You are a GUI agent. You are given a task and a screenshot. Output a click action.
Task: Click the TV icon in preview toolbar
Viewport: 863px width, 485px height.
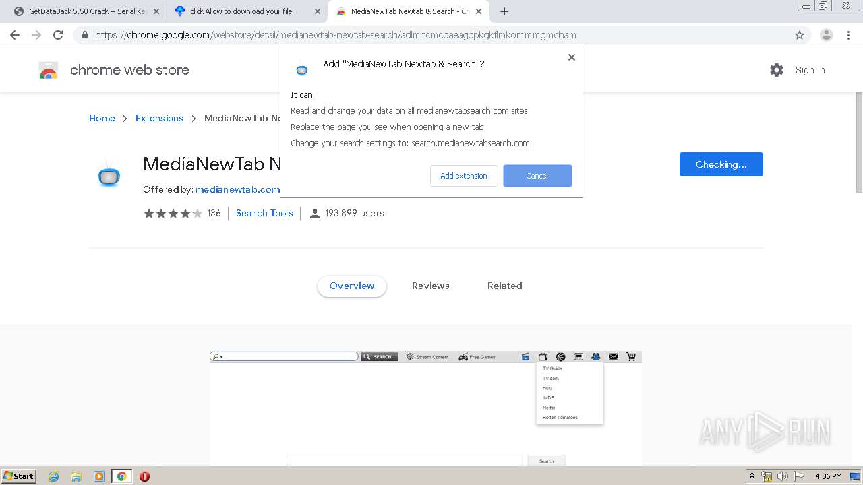(543, 357)
